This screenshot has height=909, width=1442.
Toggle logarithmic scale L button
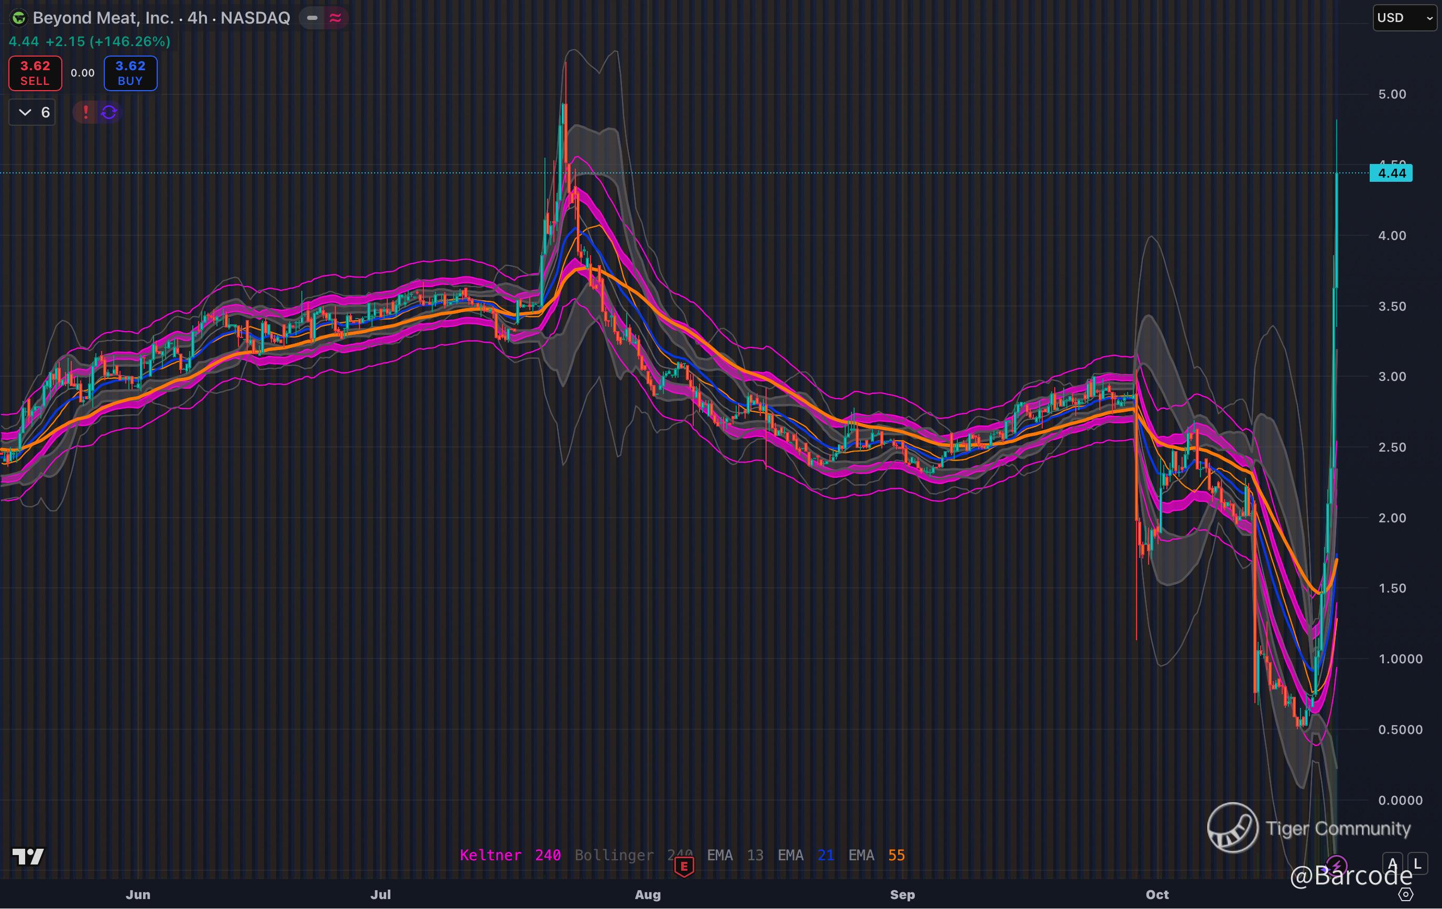click(1417, 864)
